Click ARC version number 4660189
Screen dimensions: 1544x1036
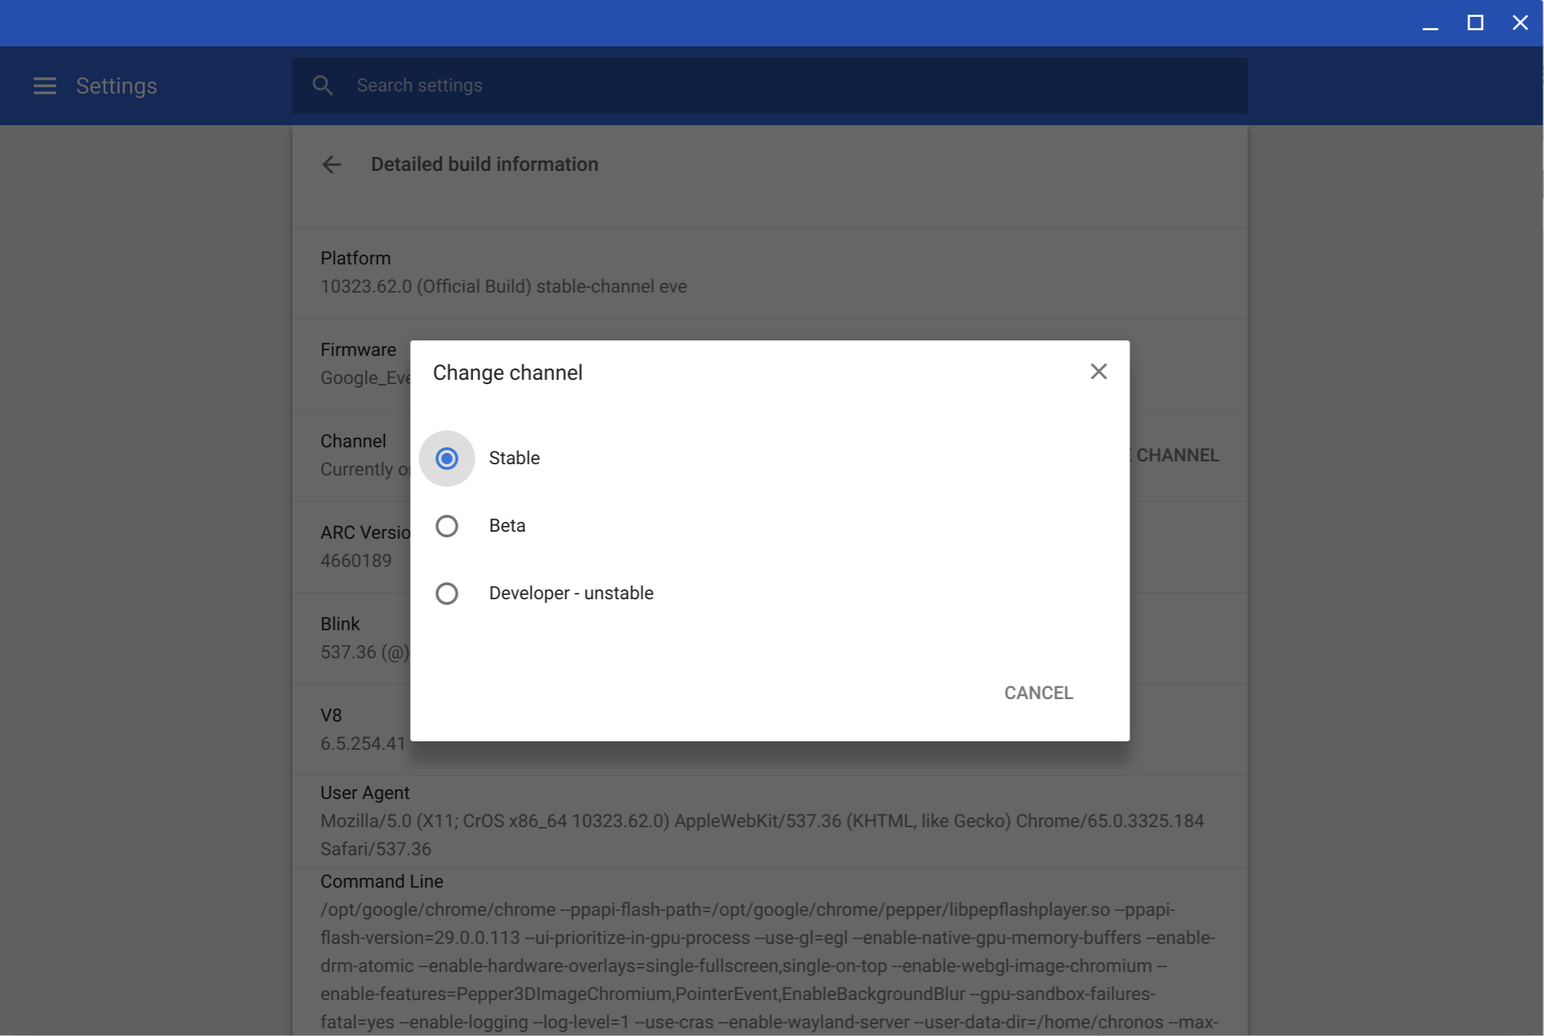[x=356, y=561]
